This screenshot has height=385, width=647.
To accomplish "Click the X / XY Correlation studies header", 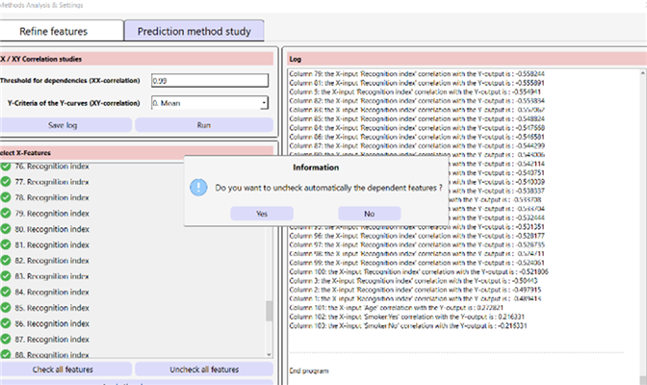I will click(x=137, y=59).
